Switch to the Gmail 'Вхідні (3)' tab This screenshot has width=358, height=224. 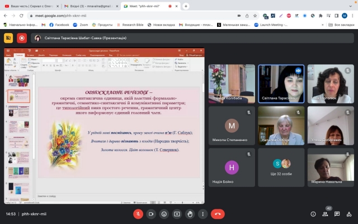pyautogui.click(x=91, y=6)
